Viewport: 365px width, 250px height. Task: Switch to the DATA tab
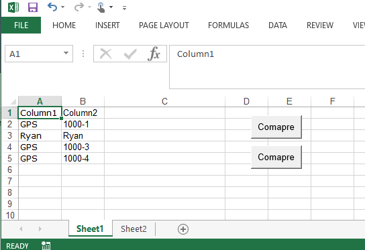[278, 25]
